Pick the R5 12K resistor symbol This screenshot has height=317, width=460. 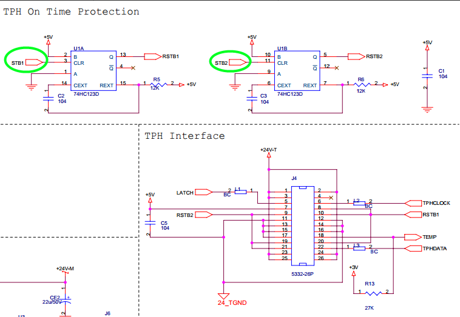[158, 85]
